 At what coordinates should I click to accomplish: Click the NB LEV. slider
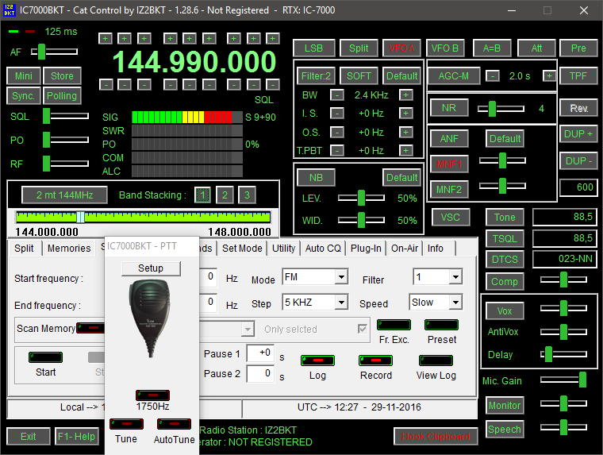(x=361, y=198)
